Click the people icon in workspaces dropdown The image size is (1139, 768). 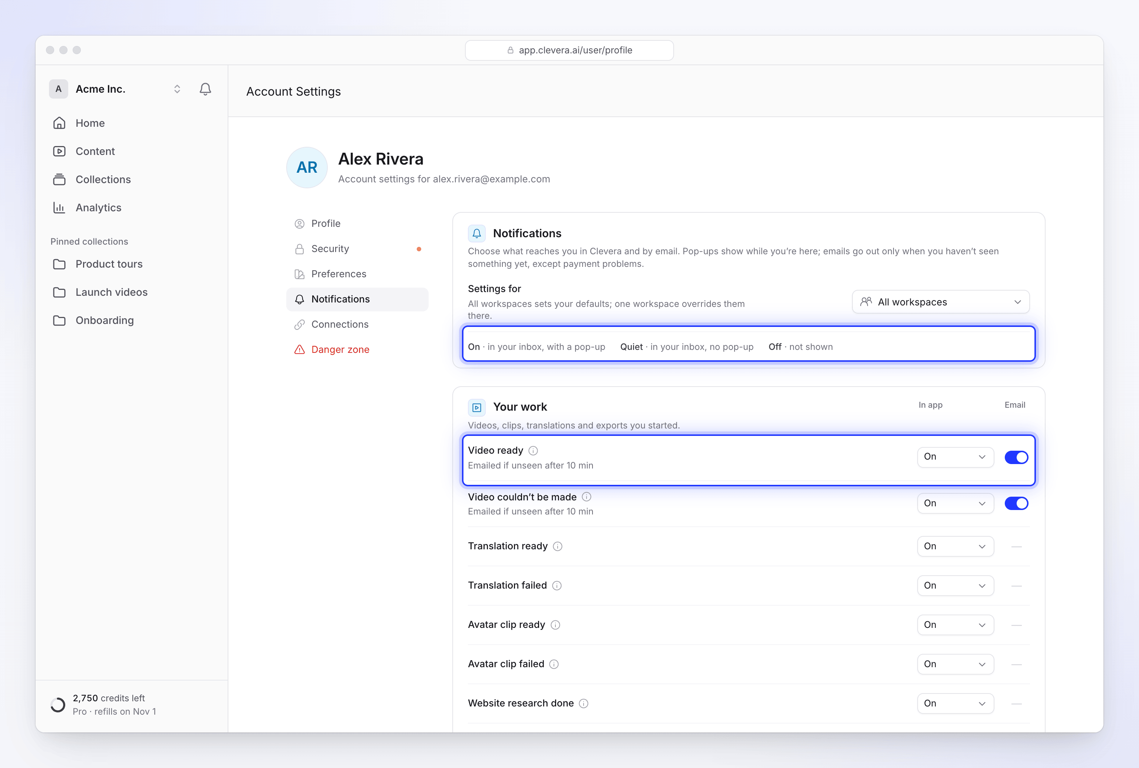pyautogui.click(x=866, y=302)
